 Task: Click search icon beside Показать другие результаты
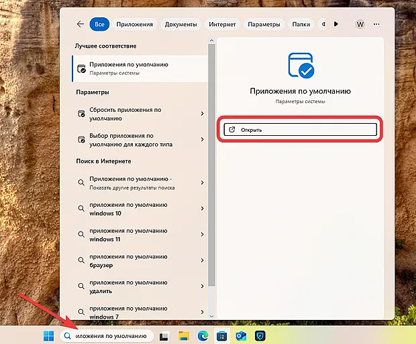click(81, 183)
